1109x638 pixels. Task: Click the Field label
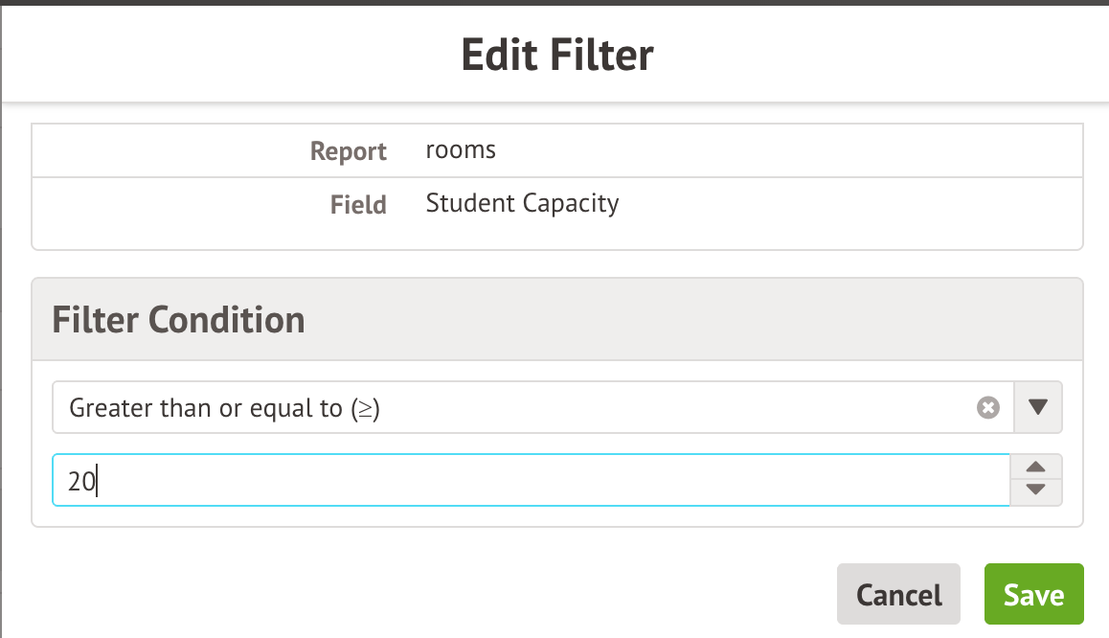358,205
